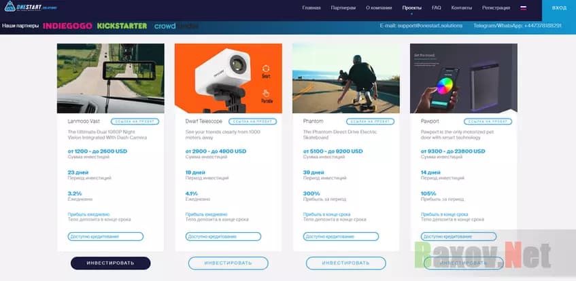This screenshot has width=576, height=281.
Task: Open the Lanmodo Vast project image
Action: [x=110, y=78]
